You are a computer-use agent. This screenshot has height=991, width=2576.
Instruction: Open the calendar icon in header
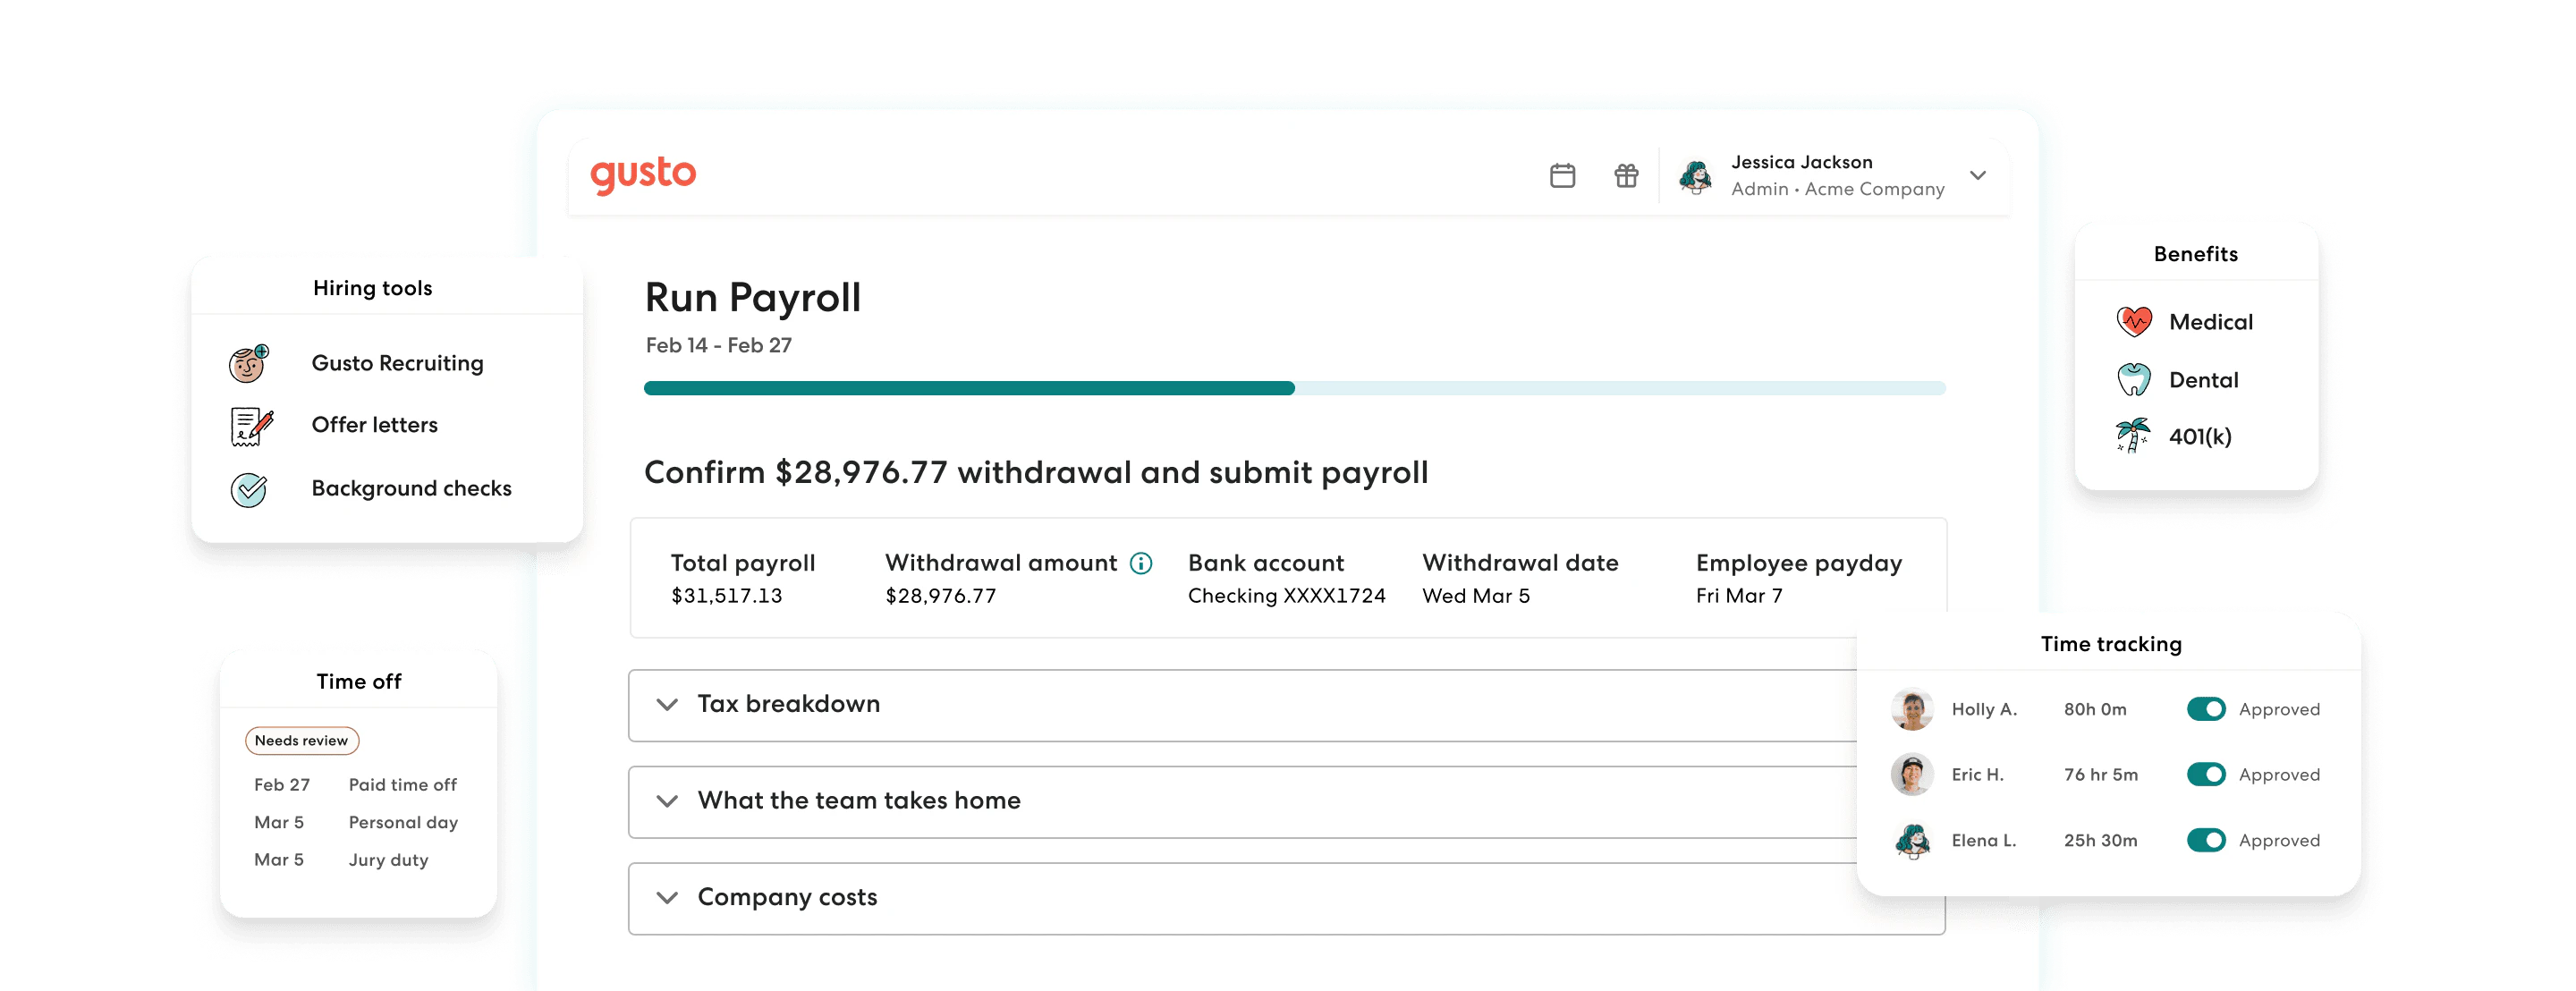[x=1562, y=176]
